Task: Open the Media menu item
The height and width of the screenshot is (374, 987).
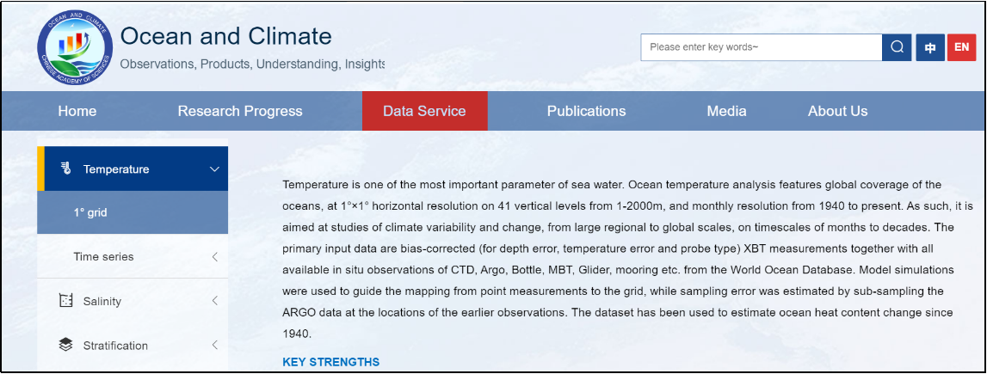Action: pyautogui.click(x=726, y=111)
